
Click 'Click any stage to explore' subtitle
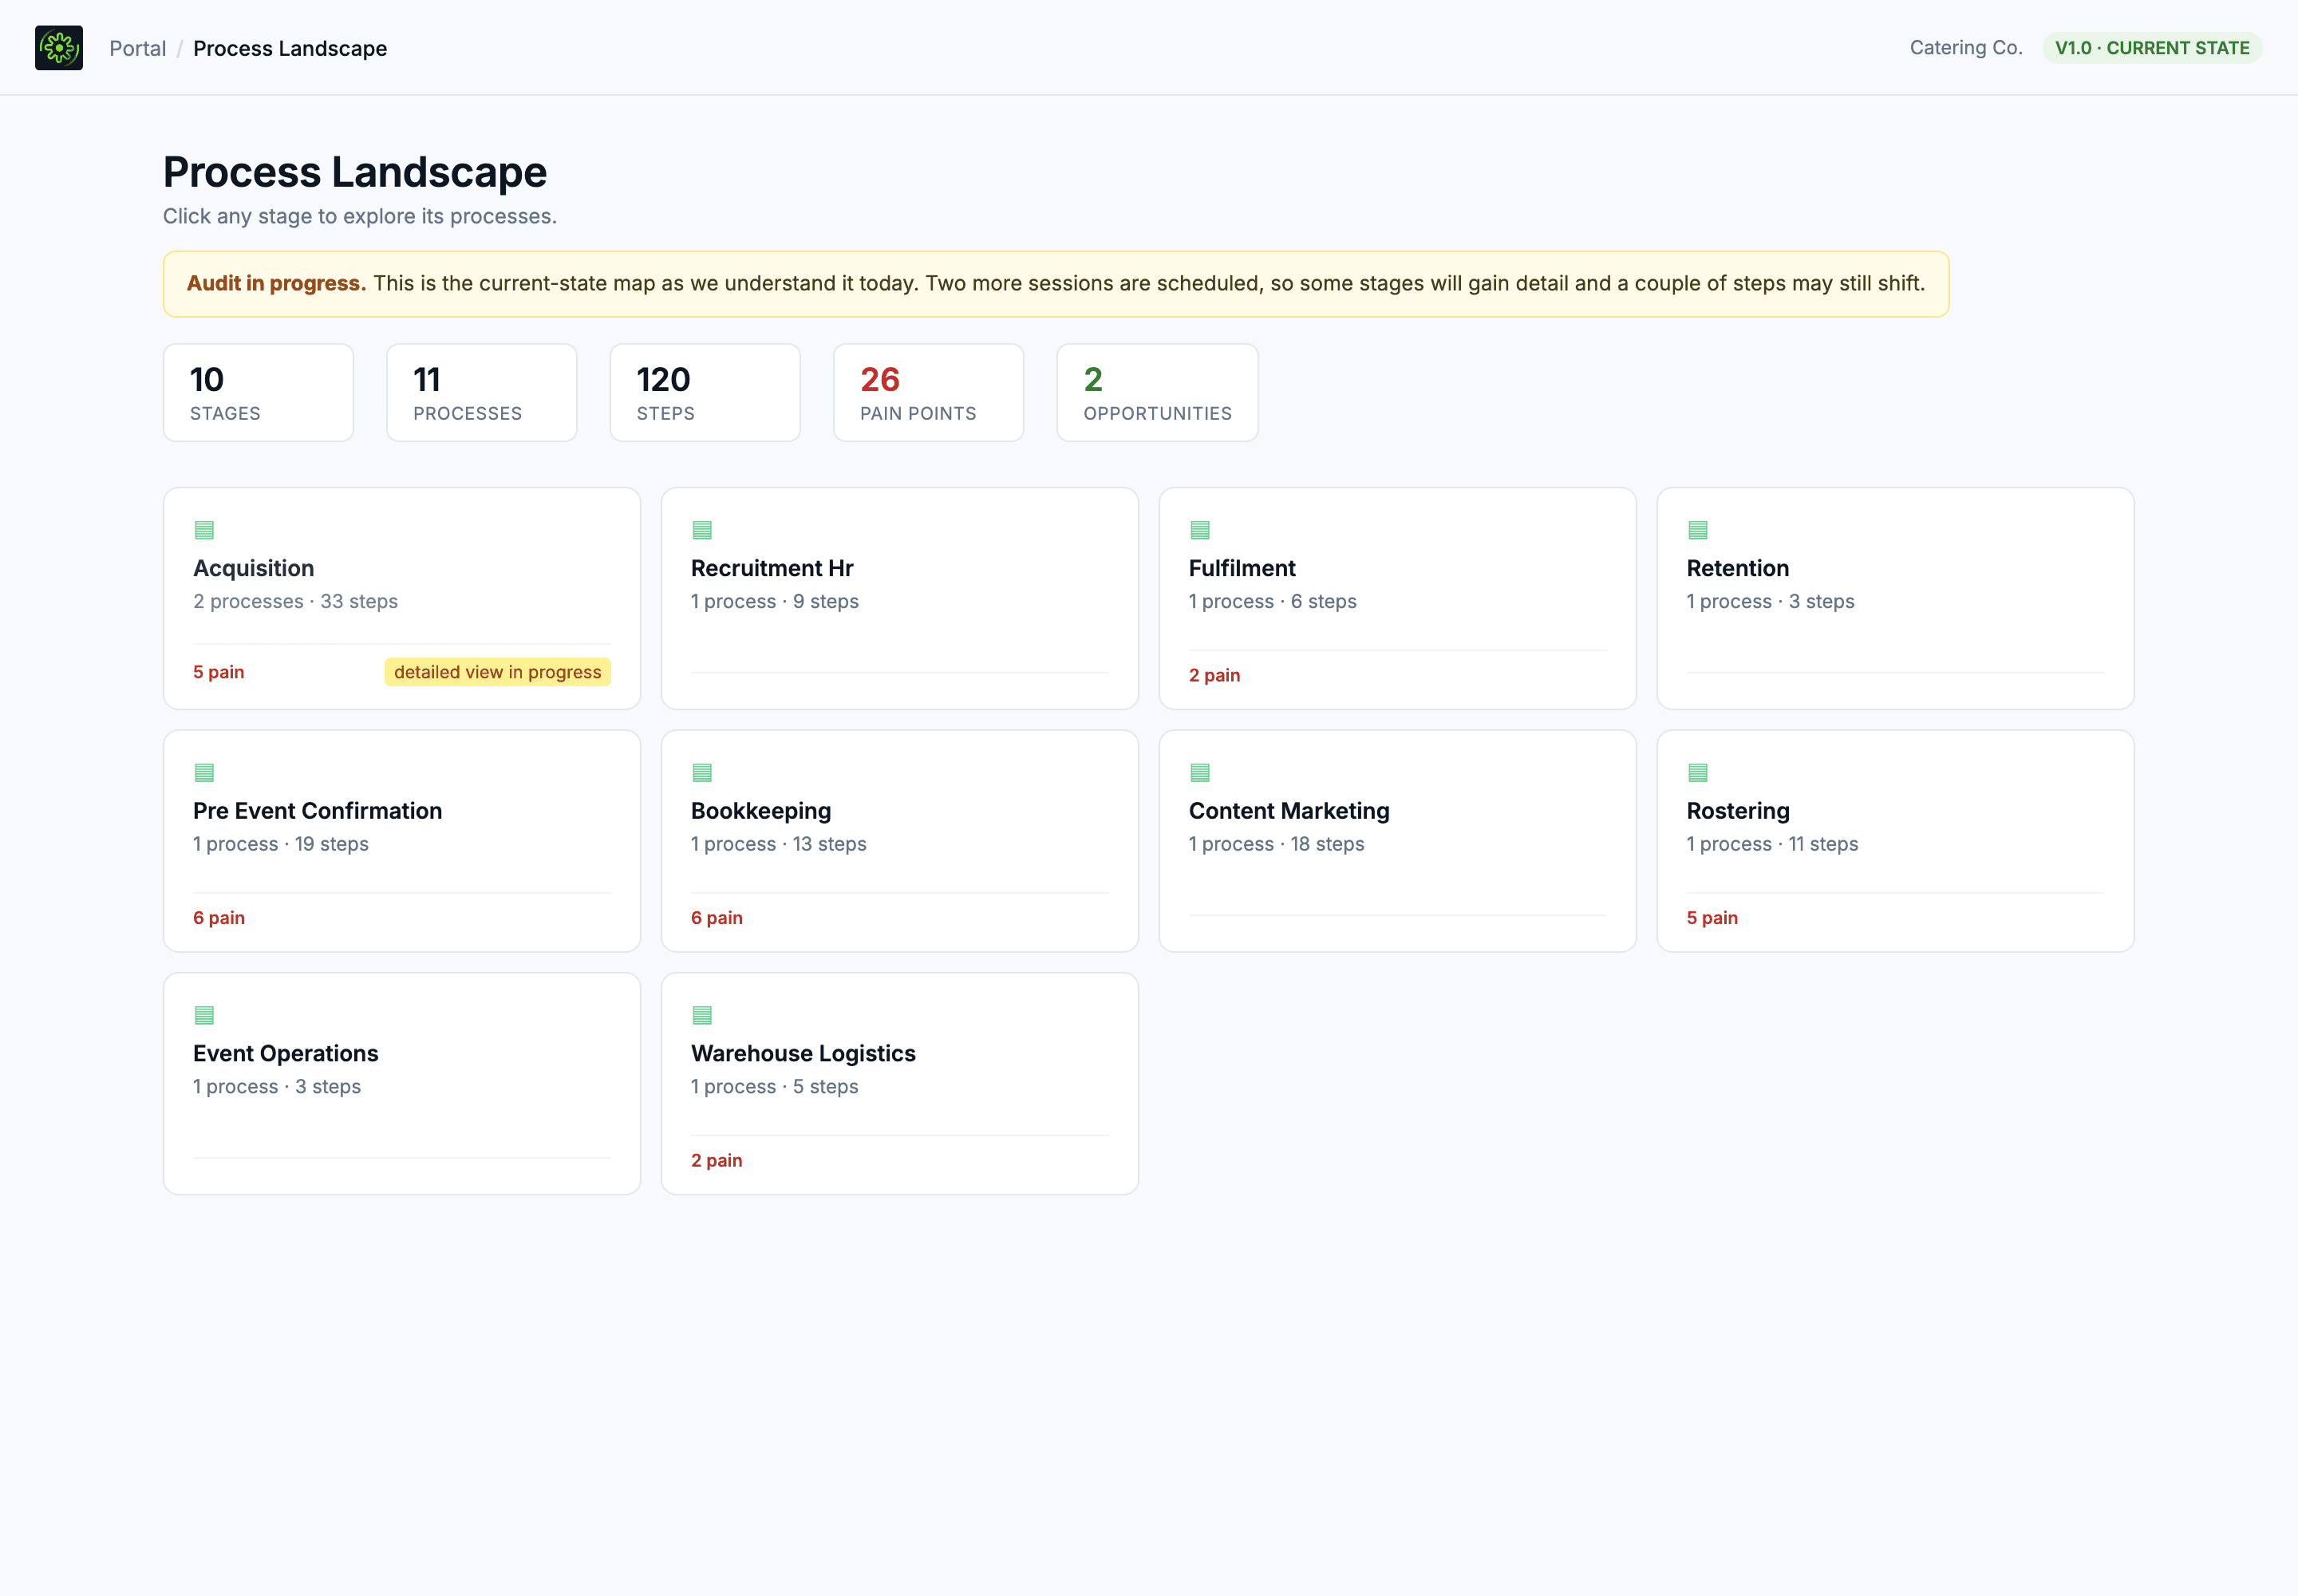(360, 216)
